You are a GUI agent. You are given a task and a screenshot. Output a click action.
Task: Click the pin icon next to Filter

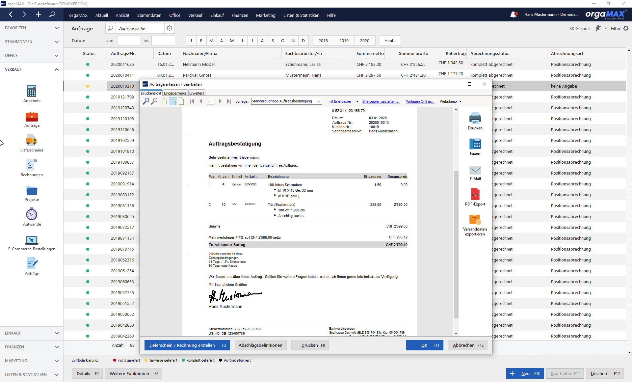coord(598,28)
